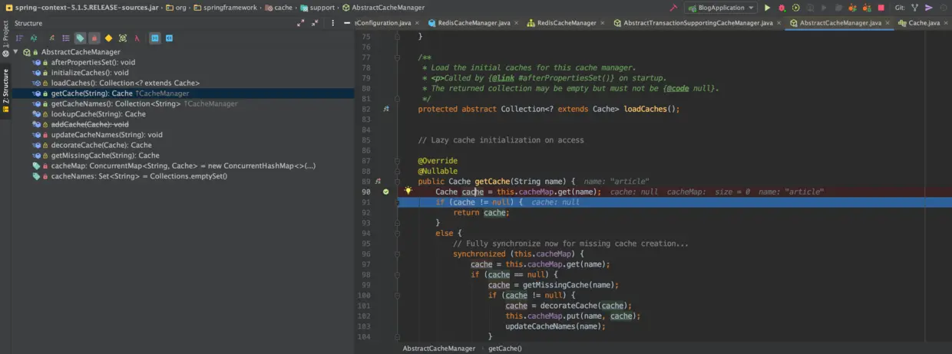Click the support breadcrumb package

pyautogui.click(x=317, y=8)
